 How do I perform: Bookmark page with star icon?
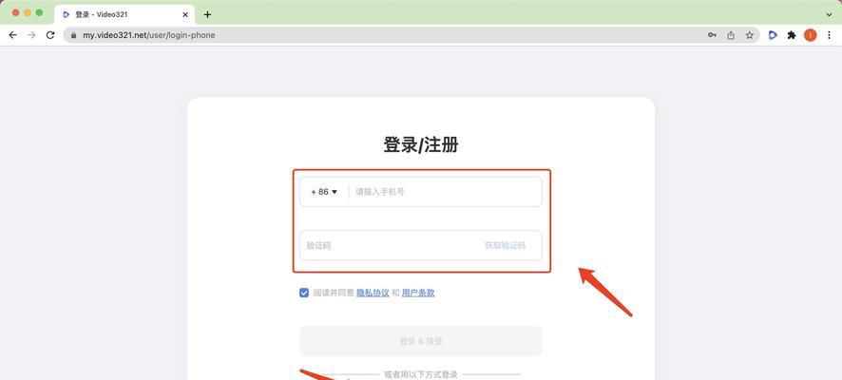click(x=750, y=35)
